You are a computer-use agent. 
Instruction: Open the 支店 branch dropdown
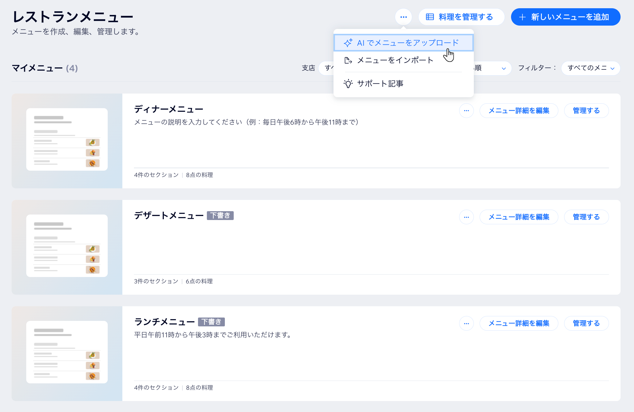point(329,68)
